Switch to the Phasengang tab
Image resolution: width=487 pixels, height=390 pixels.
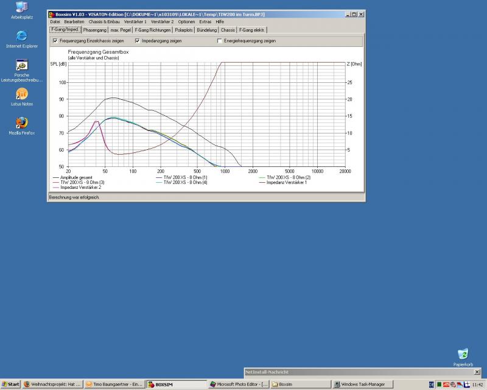click(95, 29)
